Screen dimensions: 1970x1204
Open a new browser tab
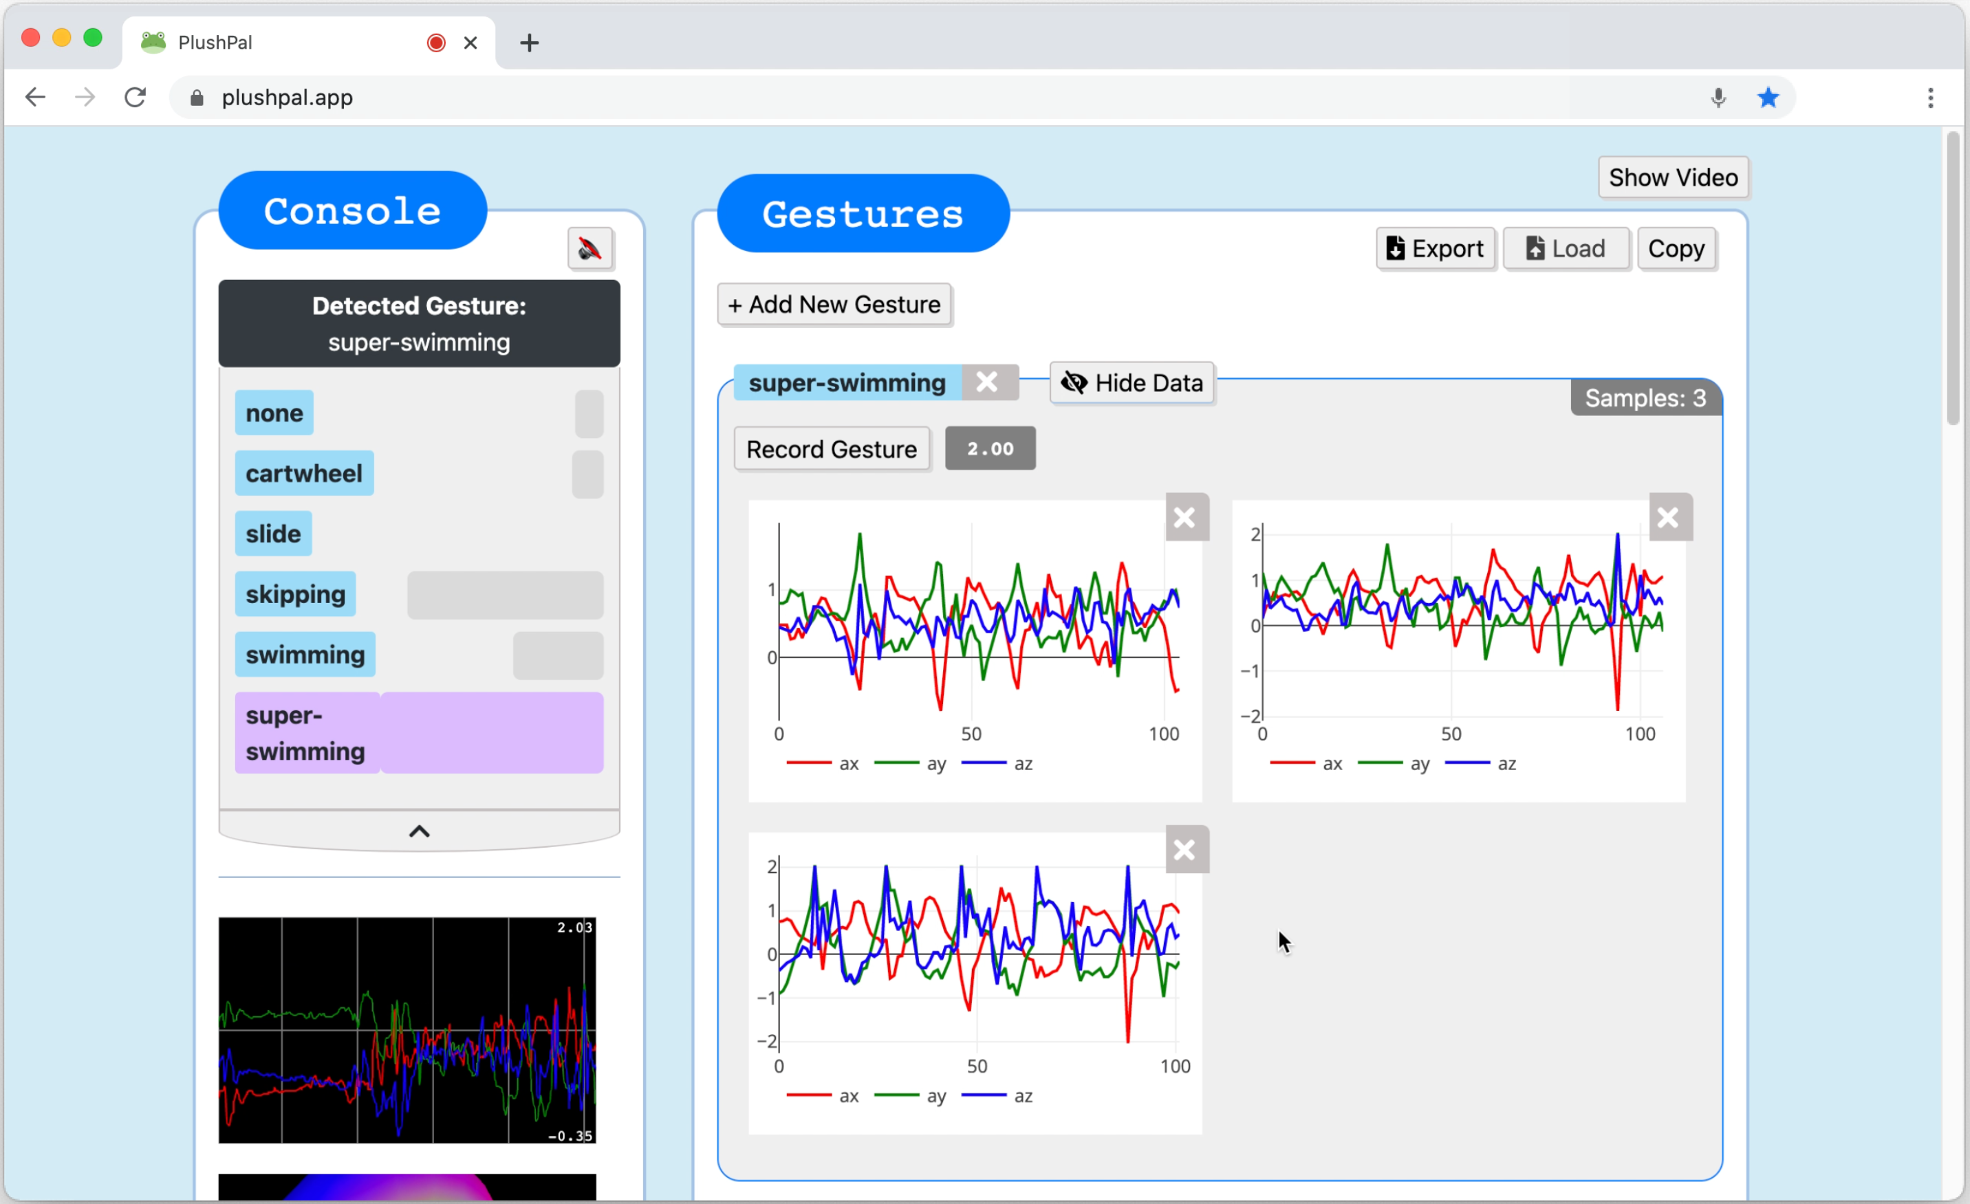coord(529,43)
